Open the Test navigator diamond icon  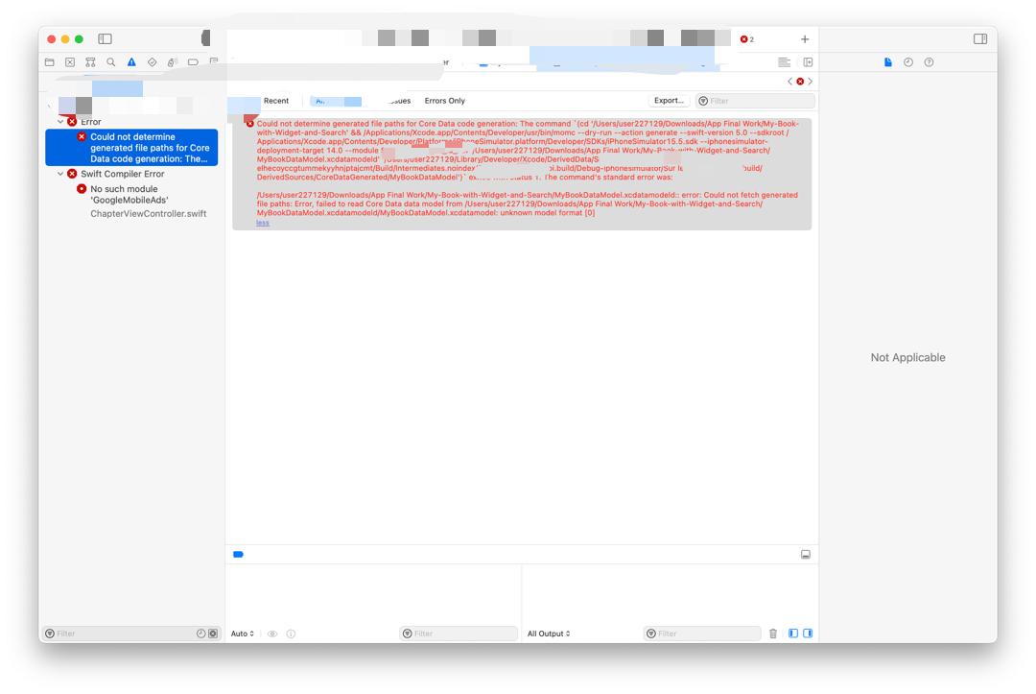pyautogui.click(x=152, y=62)
